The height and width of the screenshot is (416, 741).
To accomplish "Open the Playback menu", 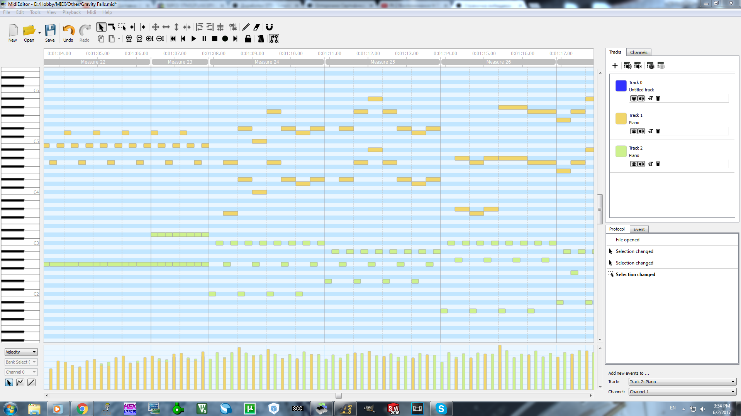I will click(71, 12).
